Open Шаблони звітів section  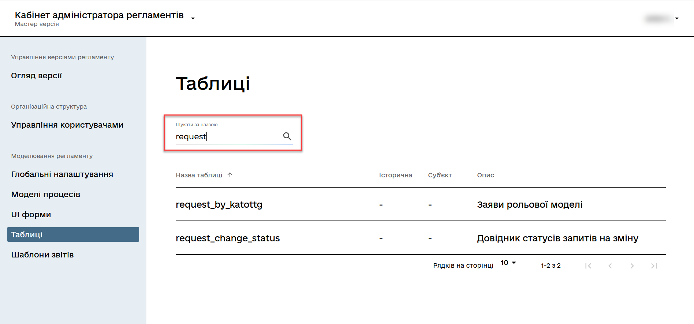(42, 255)
